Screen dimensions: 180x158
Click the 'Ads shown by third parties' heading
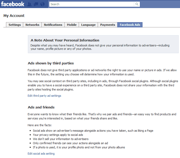(x=51, y=63)
